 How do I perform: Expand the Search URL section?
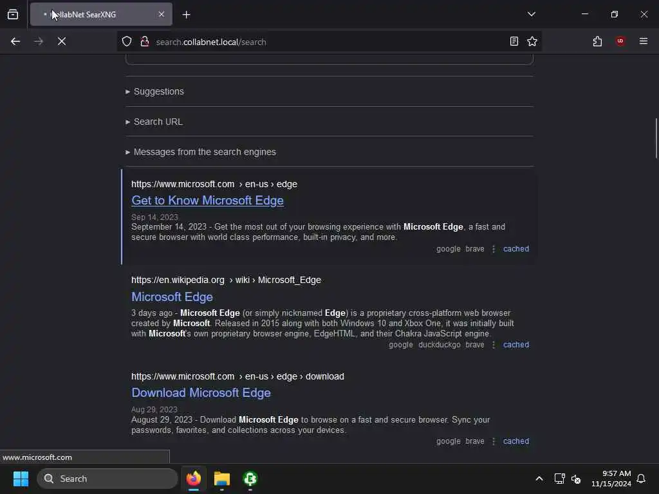point(154,122)
